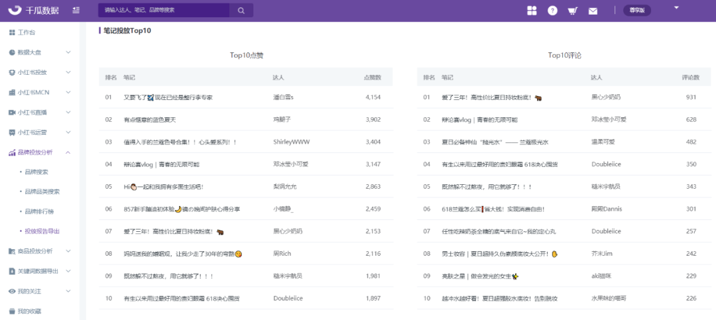Expand the 小红书运营 chevron
Viewport: 716px width, 320px height.
(x=68, y=133)
